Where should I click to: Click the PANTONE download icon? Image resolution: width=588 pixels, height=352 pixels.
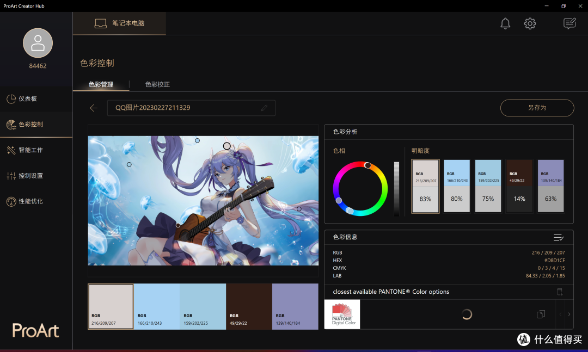(x=560, y=292)
